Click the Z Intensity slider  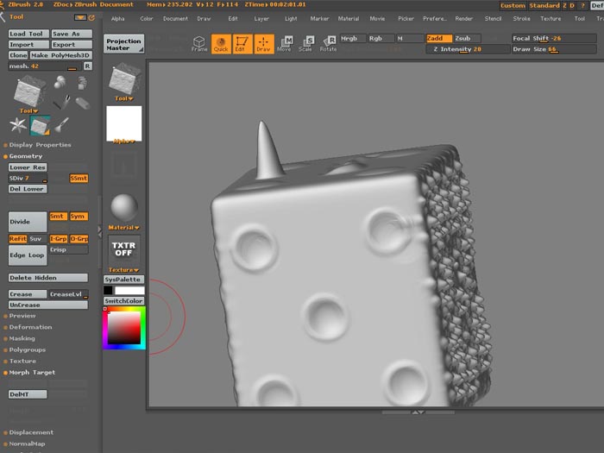point(468,49)
